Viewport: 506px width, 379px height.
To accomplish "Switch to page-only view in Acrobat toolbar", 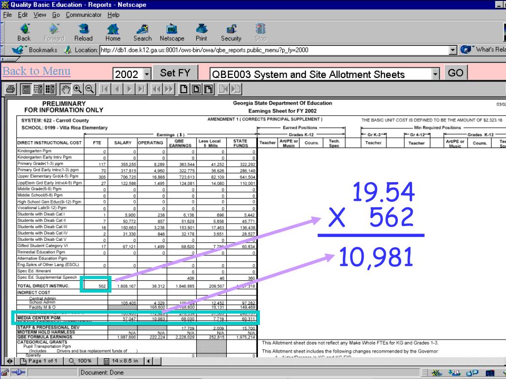I will coord(26,89).
